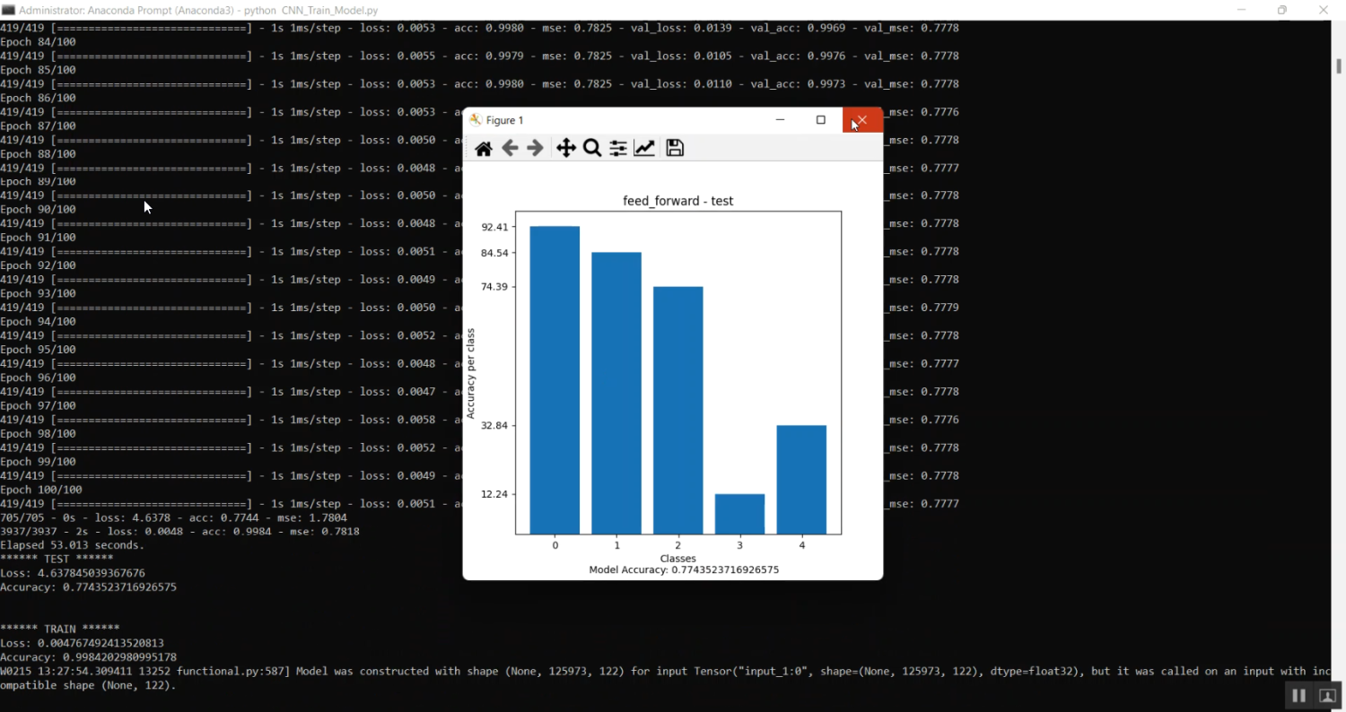Click the Figure 1 title bar icon
The width and height of the screenshot is (1346, 712).
476,120
